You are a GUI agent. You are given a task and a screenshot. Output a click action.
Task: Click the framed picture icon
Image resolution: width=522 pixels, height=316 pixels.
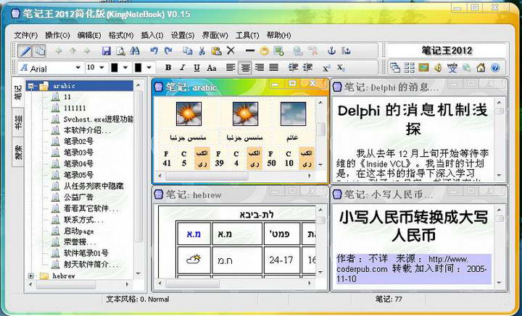(x=424, y=68)
